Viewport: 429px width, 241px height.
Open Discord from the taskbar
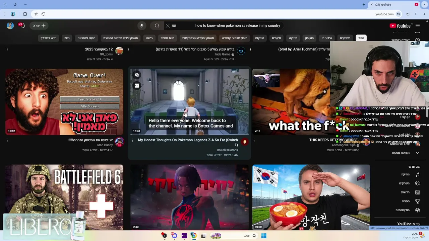174,236
